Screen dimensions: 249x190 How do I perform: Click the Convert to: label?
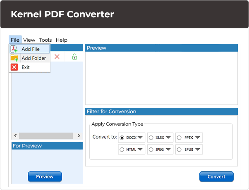click(x=105, y=137)
